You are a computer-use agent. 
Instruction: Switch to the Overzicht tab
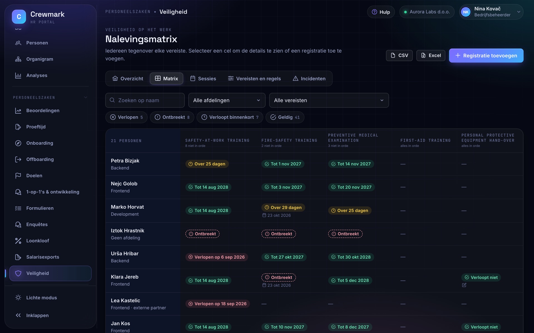[x=128, y=79]
